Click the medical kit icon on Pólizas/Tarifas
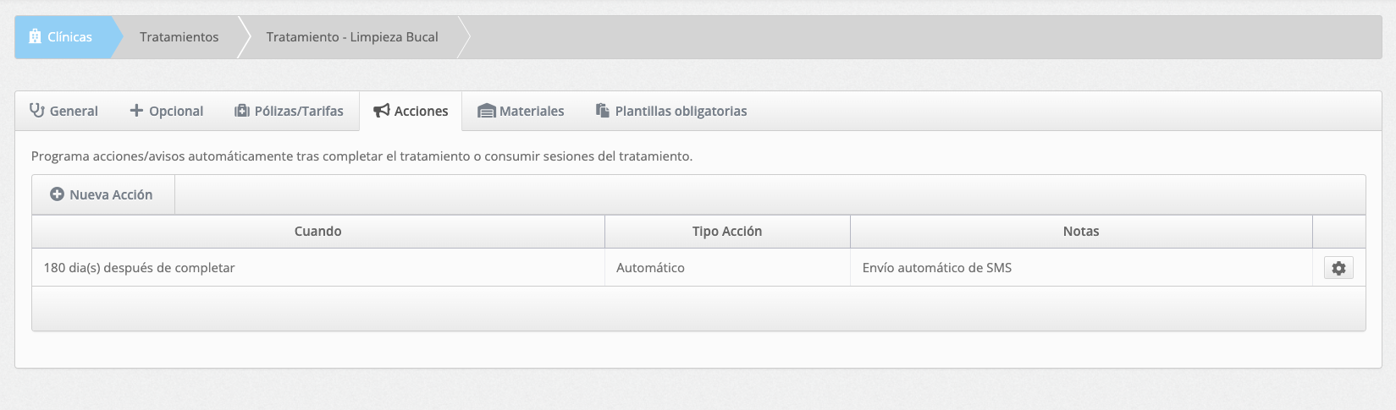Image resolution: width=1396 pixels, height=410 pixels. tap(242, 111)
